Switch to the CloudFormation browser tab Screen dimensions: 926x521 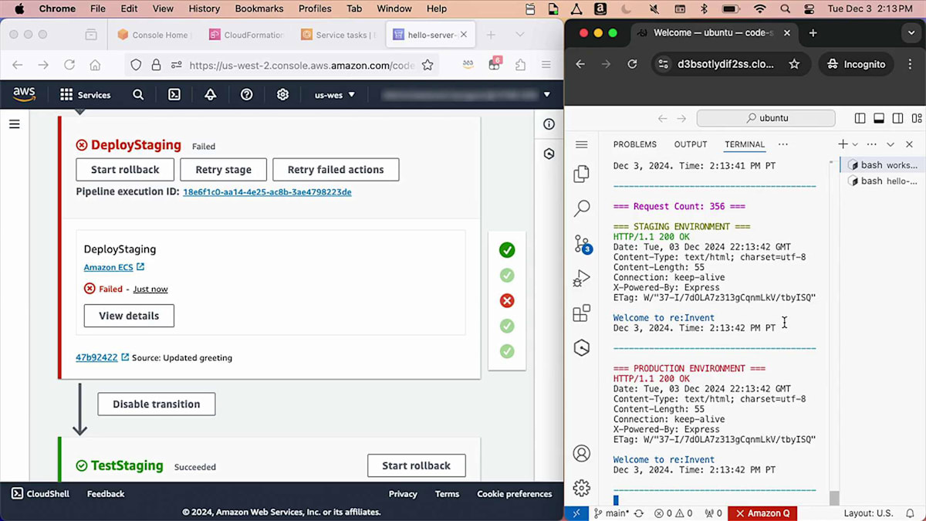point(248,35)
